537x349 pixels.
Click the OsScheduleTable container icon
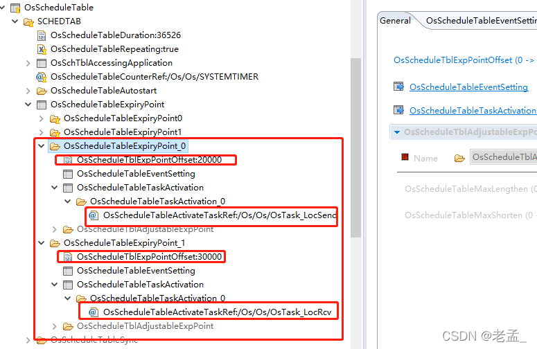15,8
